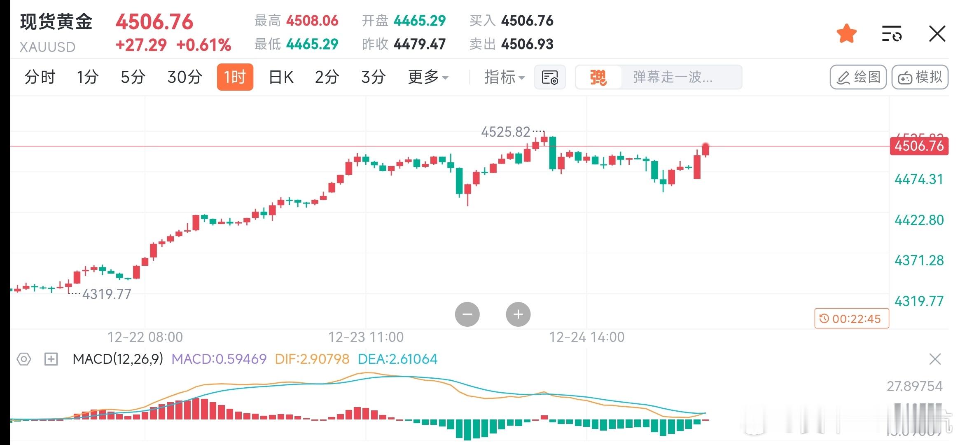Viewport: 960px width, 445px height.
Task: Switch to the 日K daily candlestick tab
Action: tap(280, 77)
